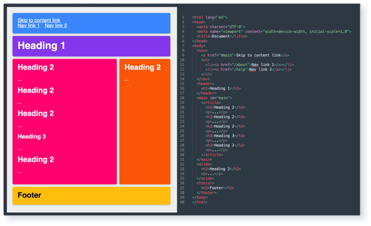Click "Nav link 2" in the navigation bar

click(56, 26)
